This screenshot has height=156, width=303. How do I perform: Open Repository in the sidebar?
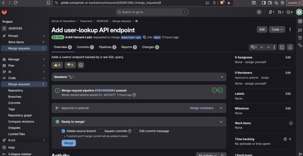point(16,91)
